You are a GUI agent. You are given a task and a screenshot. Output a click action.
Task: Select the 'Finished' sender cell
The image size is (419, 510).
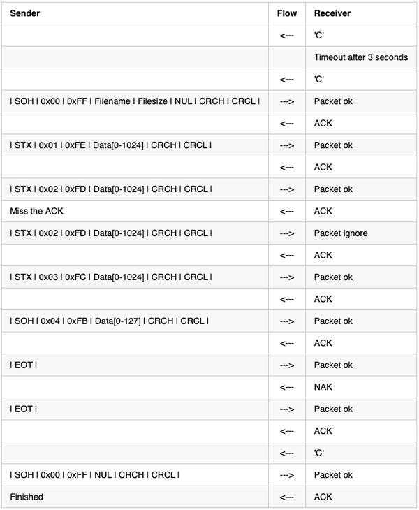point(27,497)
